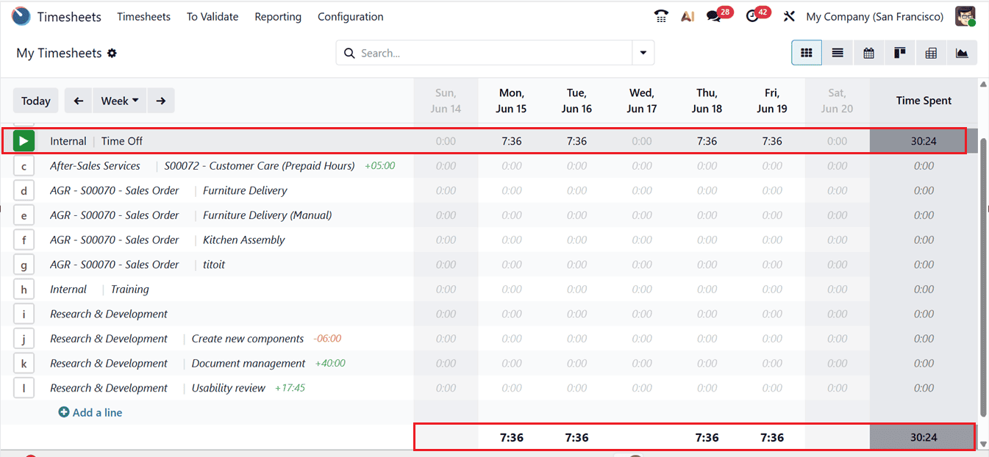
Task: Click the scrollbar down arrow
Action: (x=983, y=444)
